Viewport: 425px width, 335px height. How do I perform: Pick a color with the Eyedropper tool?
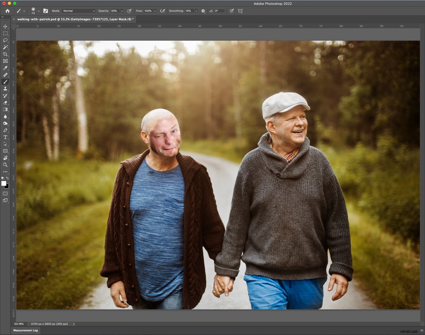[x=5, y=68]
